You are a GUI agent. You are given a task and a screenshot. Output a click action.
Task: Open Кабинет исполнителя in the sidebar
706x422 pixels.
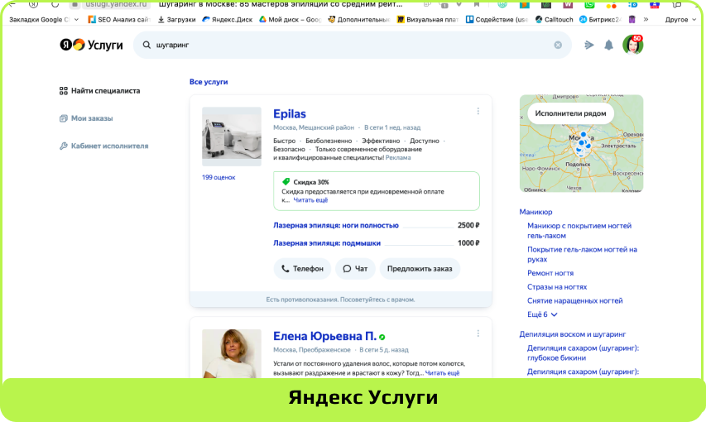[104, 146]
